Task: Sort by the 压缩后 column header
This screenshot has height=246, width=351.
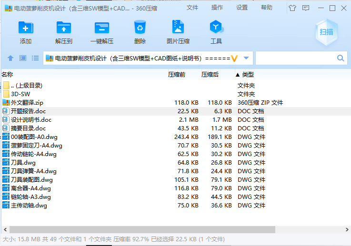Action: pos(210,75)
